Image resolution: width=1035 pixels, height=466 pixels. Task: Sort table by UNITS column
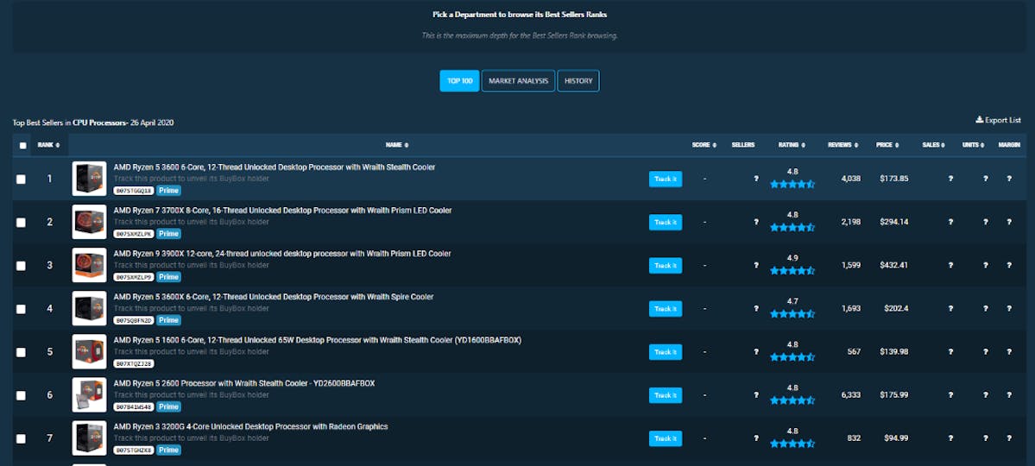[x=973, y=145]
